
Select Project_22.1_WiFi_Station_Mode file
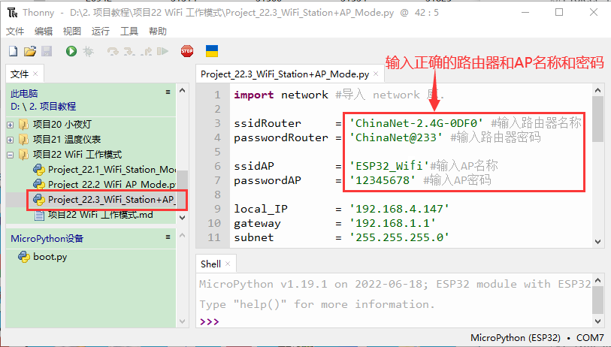[111, 170]
